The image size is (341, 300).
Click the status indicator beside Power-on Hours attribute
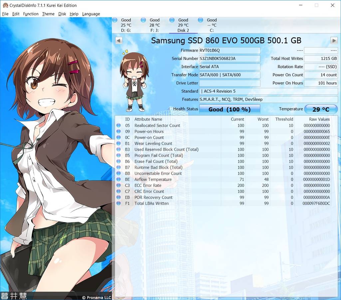click(x=119, y=132)
